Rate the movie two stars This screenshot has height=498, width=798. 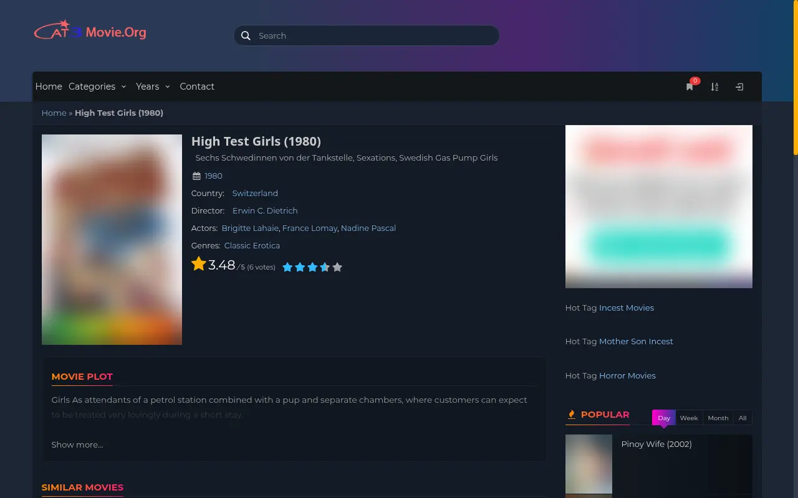pyautogui.click(x=300, y=267)
